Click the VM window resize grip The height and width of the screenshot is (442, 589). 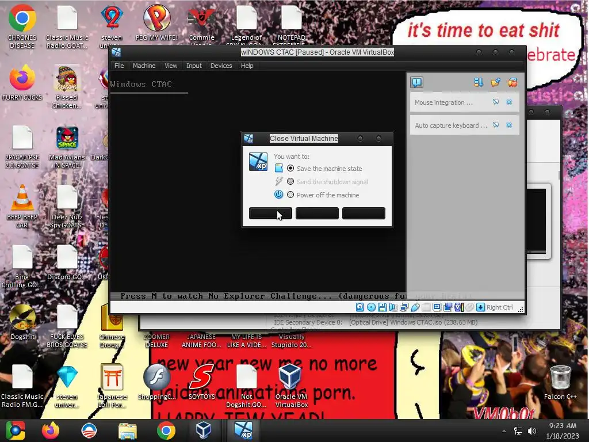[521, 310]
